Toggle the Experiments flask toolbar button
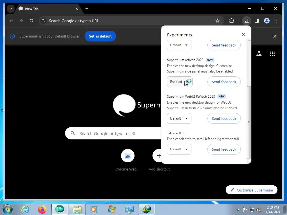 pos(247,21)
